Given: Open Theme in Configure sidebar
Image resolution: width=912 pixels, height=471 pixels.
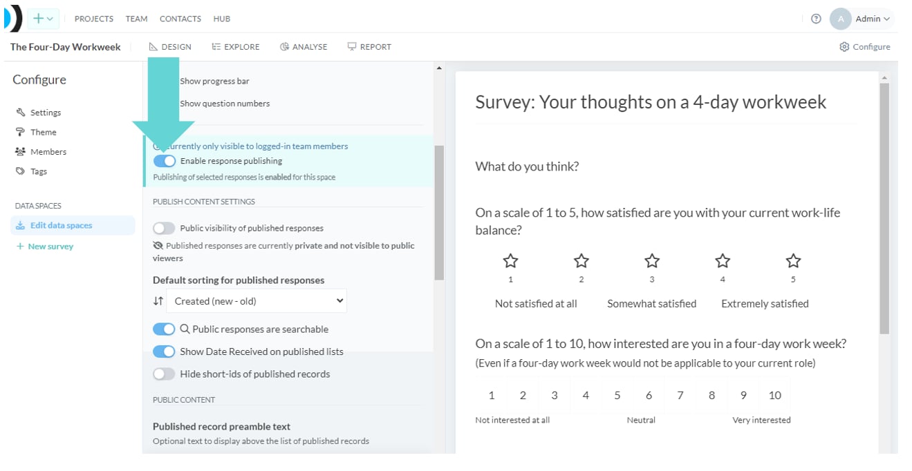Looking at the screenshot, I should (37, 132).
